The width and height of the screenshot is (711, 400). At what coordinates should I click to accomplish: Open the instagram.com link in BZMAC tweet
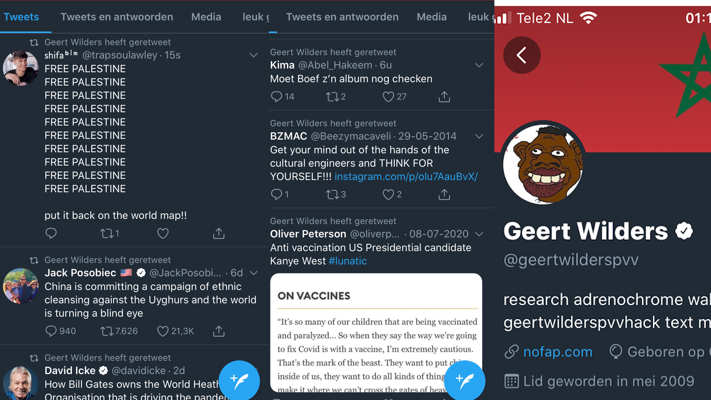click(406, 177)
